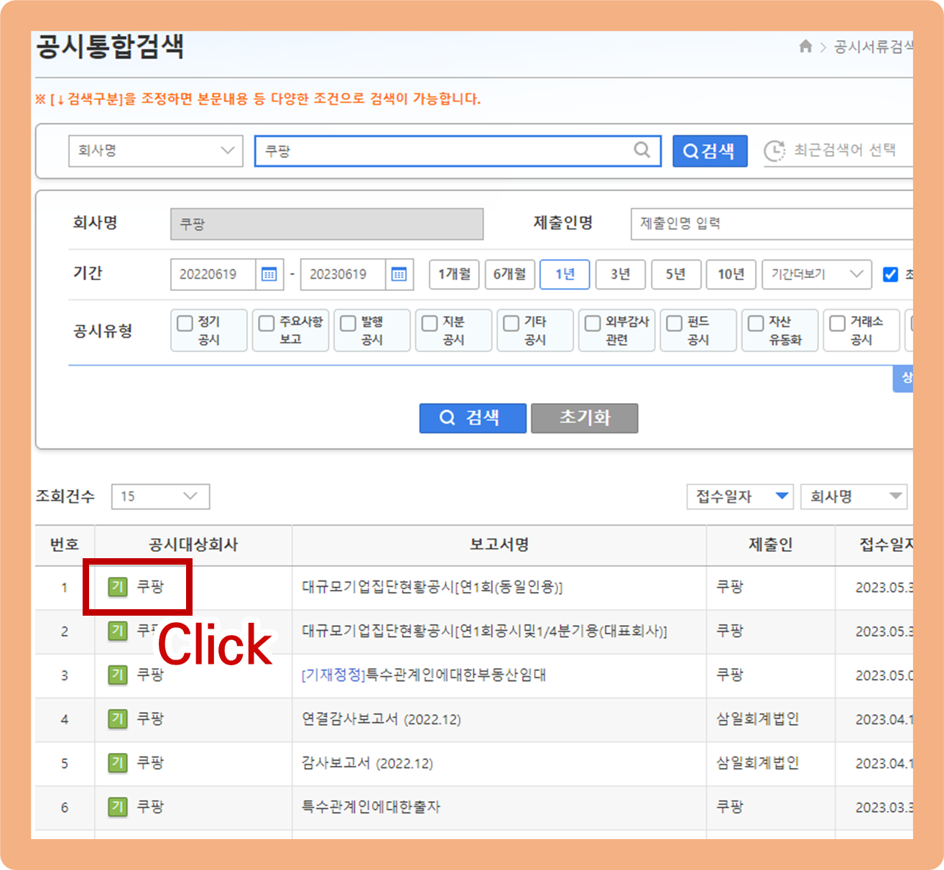Click 최근검색어 선택 text

click(845, 150)
